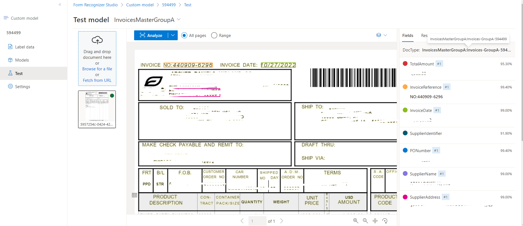Open Label data document icon
523x226 pixels.
[x=10, y=47]
